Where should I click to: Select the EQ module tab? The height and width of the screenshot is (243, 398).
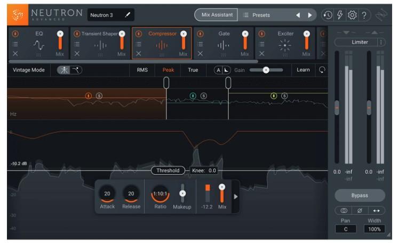click(38, 43)
